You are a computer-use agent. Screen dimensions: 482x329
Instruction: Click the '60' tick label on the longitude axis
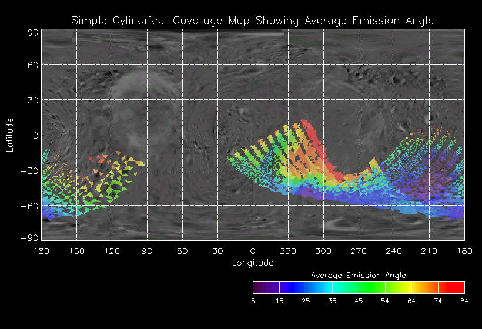coord(182,251)
